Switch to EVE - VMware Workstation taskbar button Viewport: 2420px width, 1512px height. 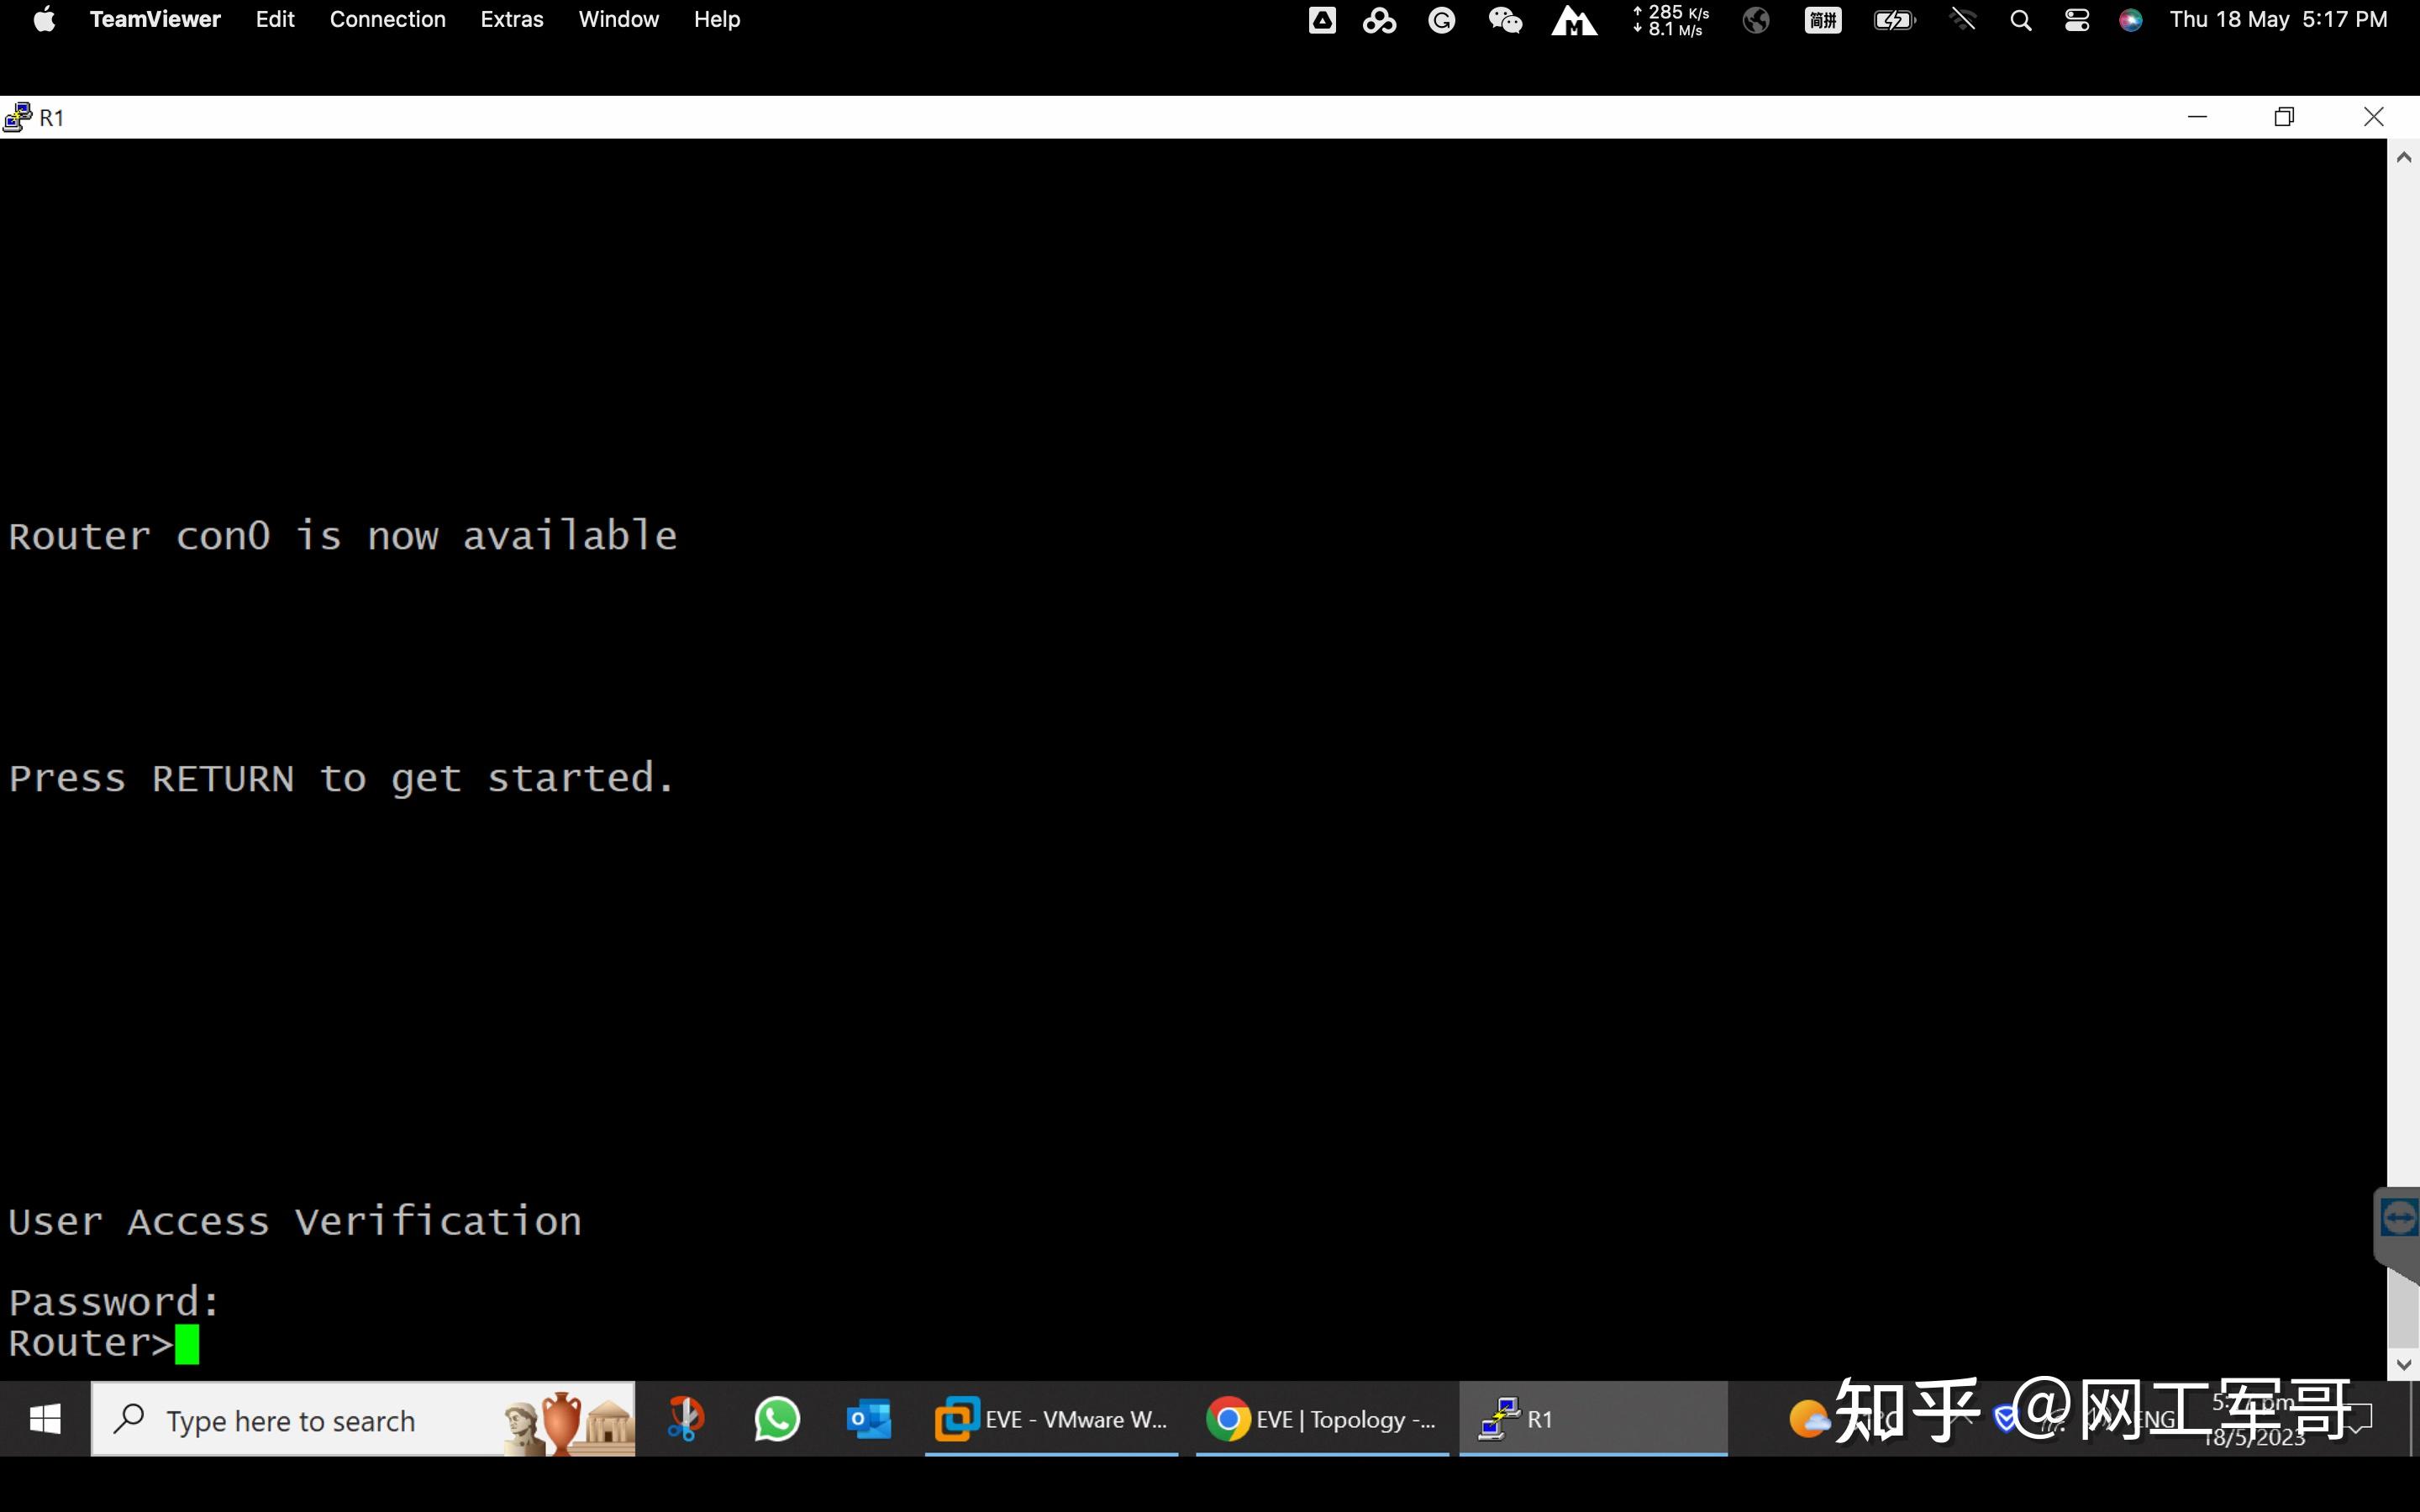coord(1051,1419)
